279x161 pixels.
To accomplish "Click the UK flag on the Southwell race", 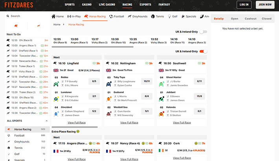I will (161, 70).
